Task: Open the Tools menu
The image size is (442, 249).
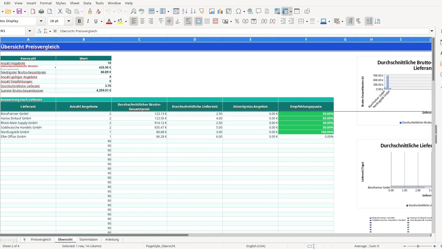Action: [x=99, y=3]
